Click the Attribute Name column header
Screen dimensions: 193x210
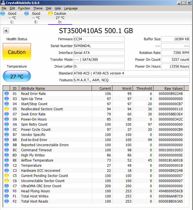[56, 88]
